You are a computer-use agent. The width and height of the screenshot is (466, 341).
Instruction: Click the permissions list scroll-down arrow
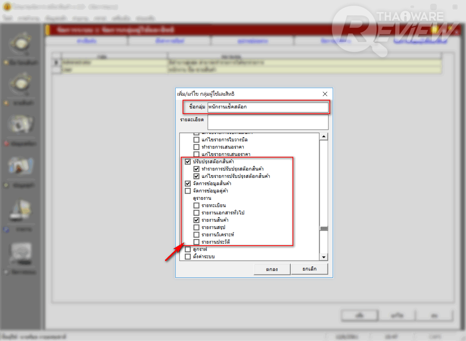[324, 257]
